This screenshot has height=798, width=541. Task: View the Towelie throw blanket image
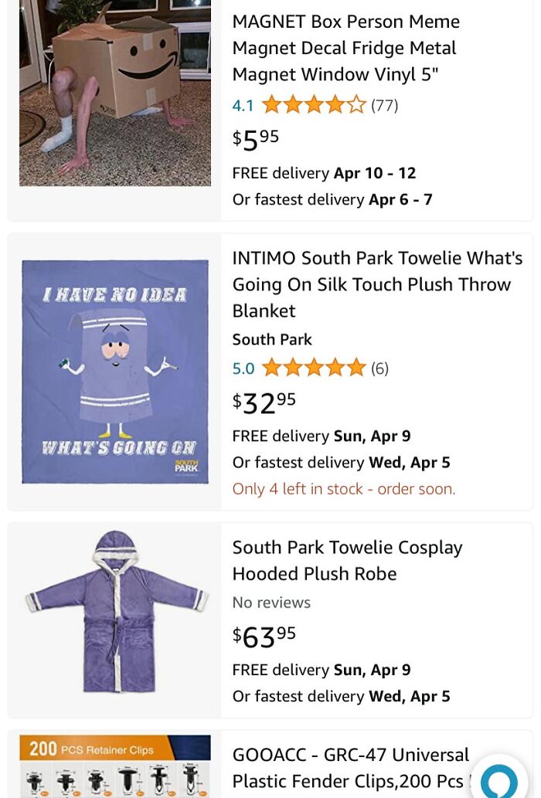tap(115, 372)
